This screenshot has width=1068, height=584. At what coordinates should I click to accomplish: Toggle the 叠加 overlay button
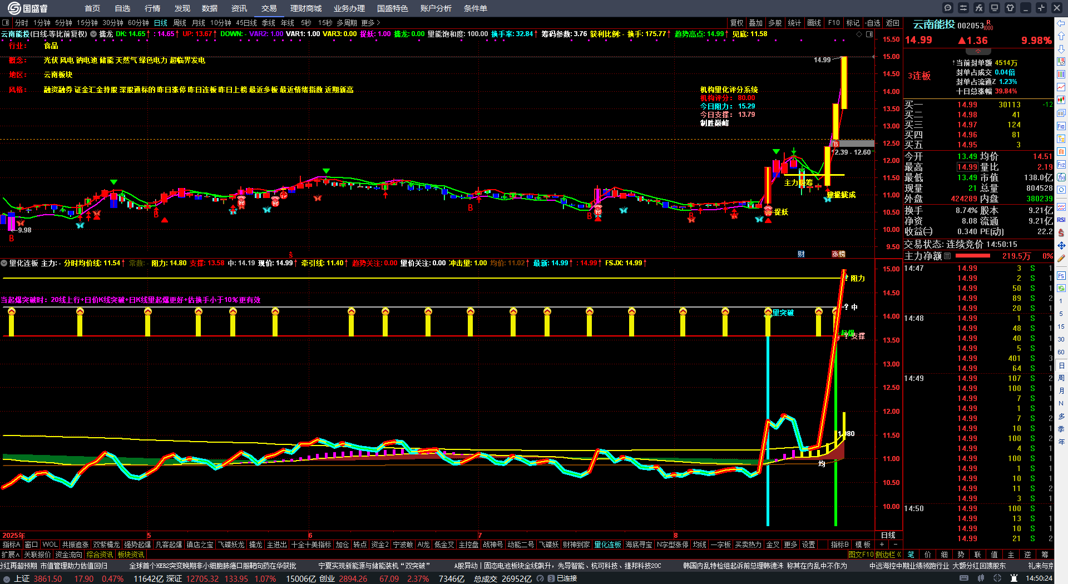[755, 23]
